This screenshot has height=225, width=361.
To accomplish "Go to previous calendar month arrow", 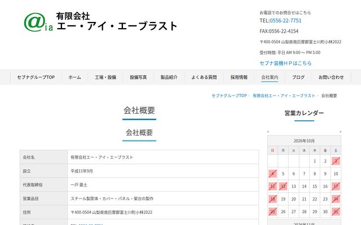I will [268, 132].
